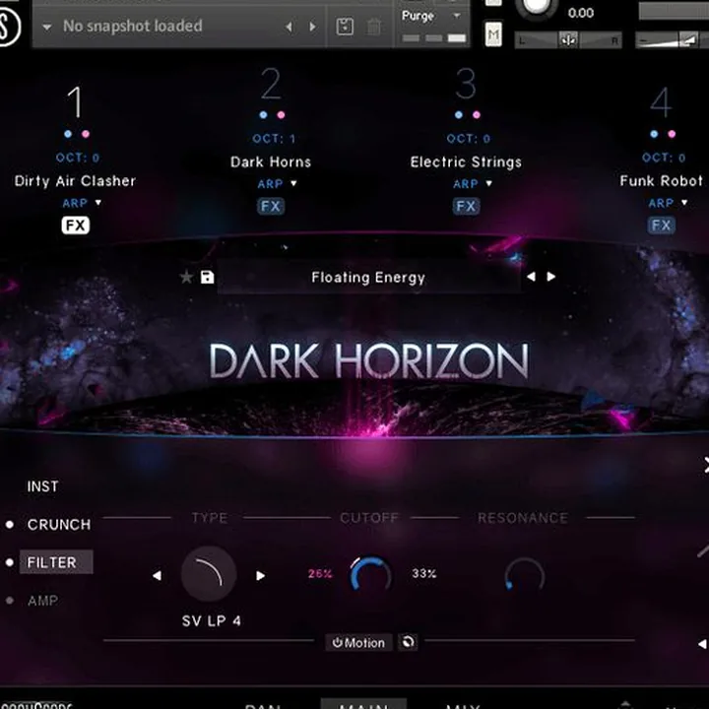Toggle the FX button for Electric Strings
This screenshot has width=709, height=709.
pyautogui.click(x=466, y=206)
